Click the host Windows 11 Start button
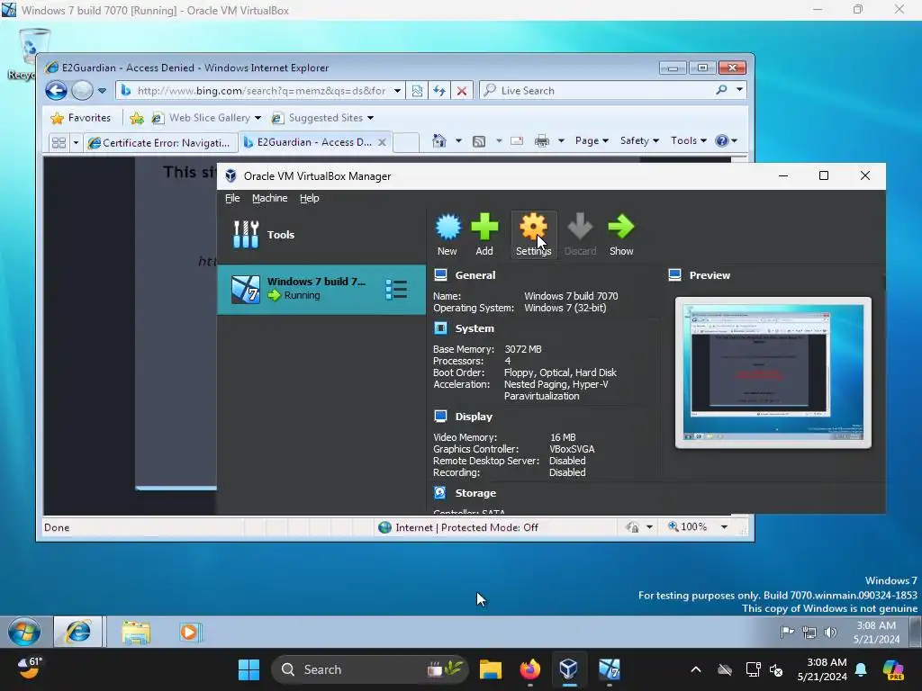This screenshot has height=691, width=922. coord(249,669)
